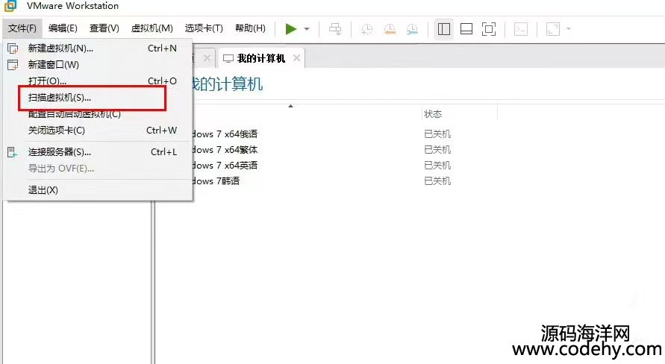Image resolution: width=665 pixels, height=364 pixels.
Task: Open the 编辑(E) menu
Action: (63, 28)
